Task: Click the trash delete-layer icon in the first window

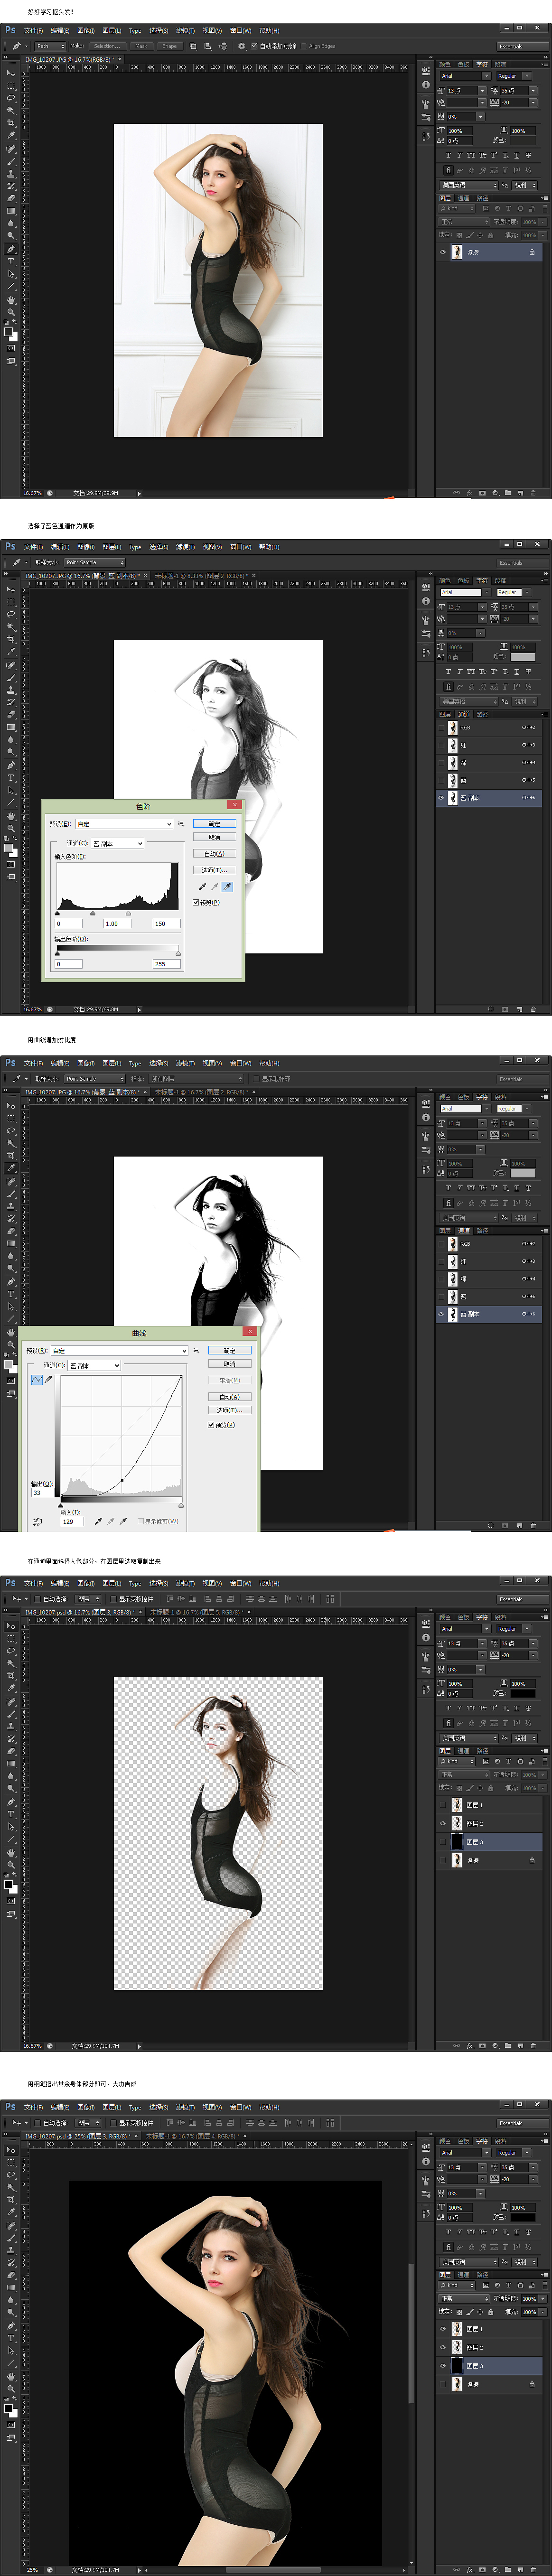Action: click(x=533, y=492)
